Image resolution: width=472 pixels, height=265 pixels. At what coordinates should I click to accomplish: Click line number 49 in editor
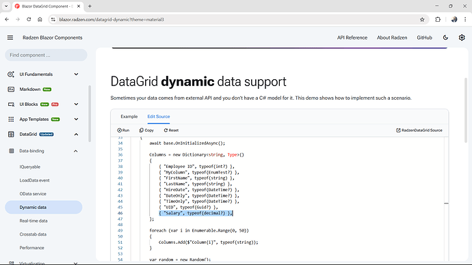point(120,231)
